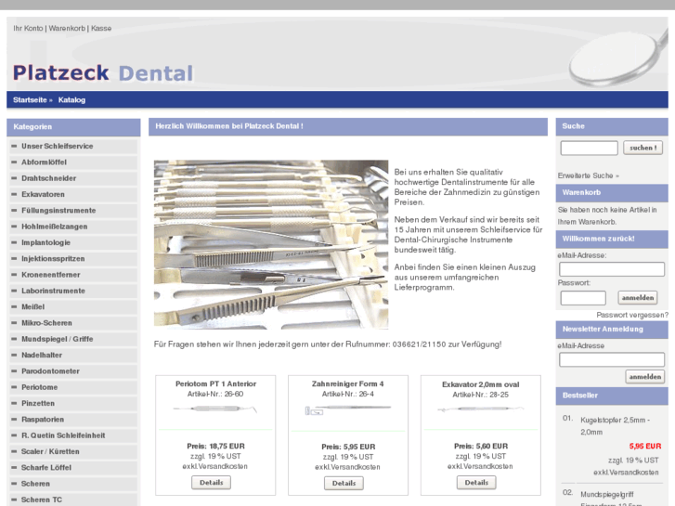
Task: Click the Zahnreiniger Form 4 image
Action: pyautogui.click(x=348, y=409)
